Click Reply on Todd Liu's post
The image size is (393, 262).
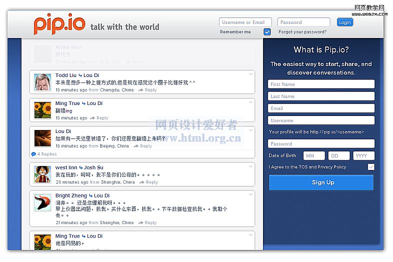pyautogui.click(x=150, y=90)
